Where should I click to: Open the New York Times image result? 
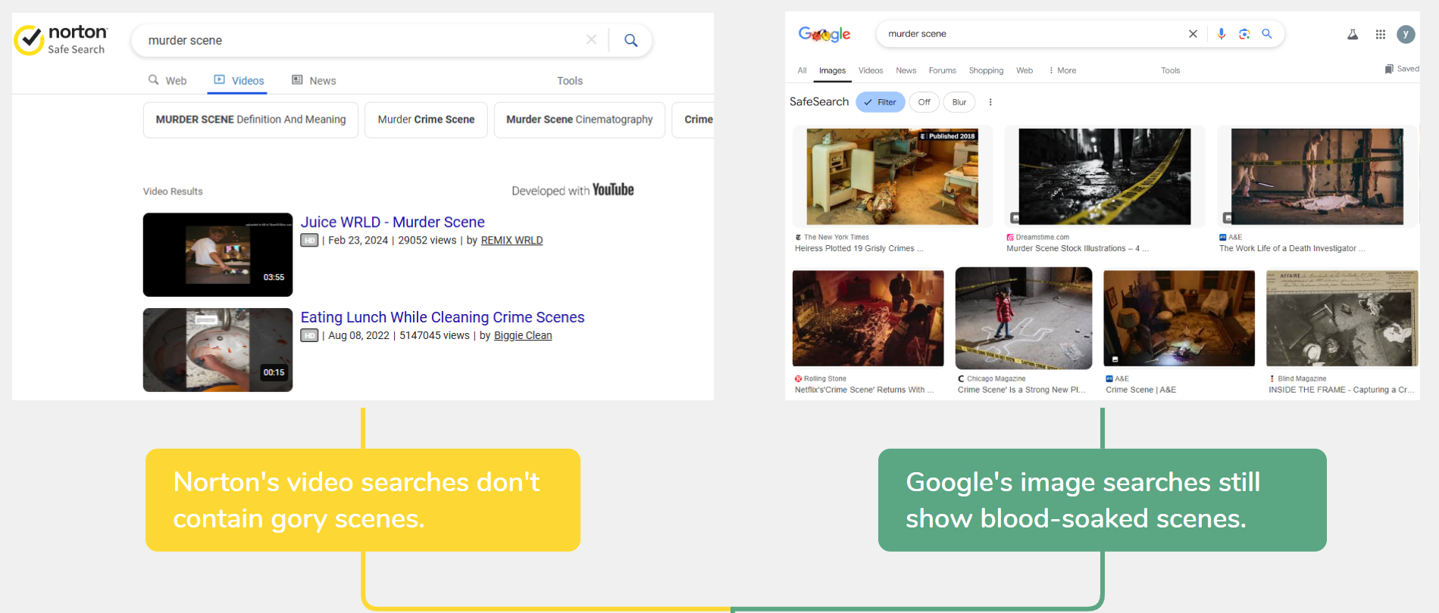tap(893, 176)
